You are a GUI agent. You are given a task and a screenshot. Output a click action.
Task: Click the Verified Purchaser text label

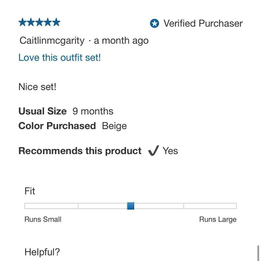(x=203, y=23)
